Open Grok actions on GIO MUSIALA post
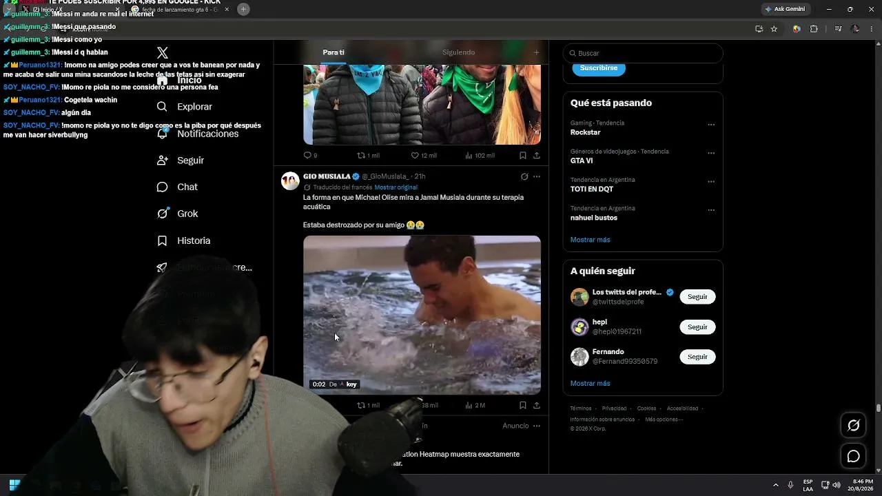 [524, 176]
